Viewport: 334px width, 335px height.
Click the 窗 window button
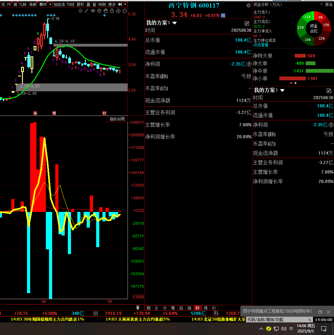pyautogui.click(x=95, y=4)
